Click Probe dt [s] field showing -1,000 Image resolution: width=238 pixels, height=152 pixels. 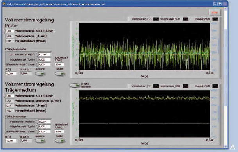[11, 73]
